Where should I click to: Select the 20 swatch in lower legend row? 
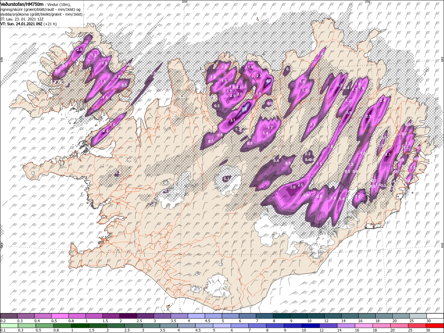[399, 326]
